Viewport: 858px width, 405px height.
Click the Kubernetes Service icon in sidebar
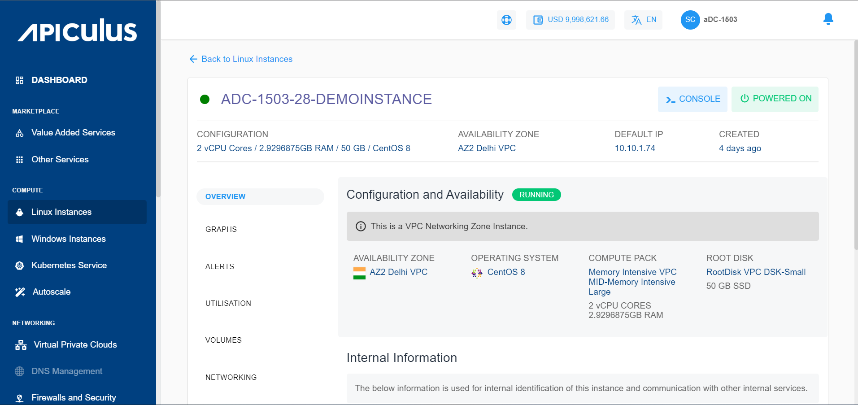pos(19,266)
